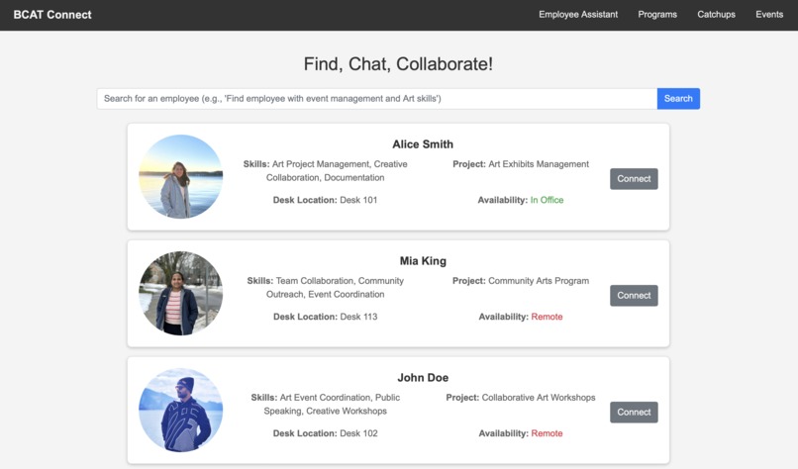Image resolution: width=798 pixels, height=469 pixels.
Task: Click project 'Collaborative Art Workshops'
Action: 539,398
